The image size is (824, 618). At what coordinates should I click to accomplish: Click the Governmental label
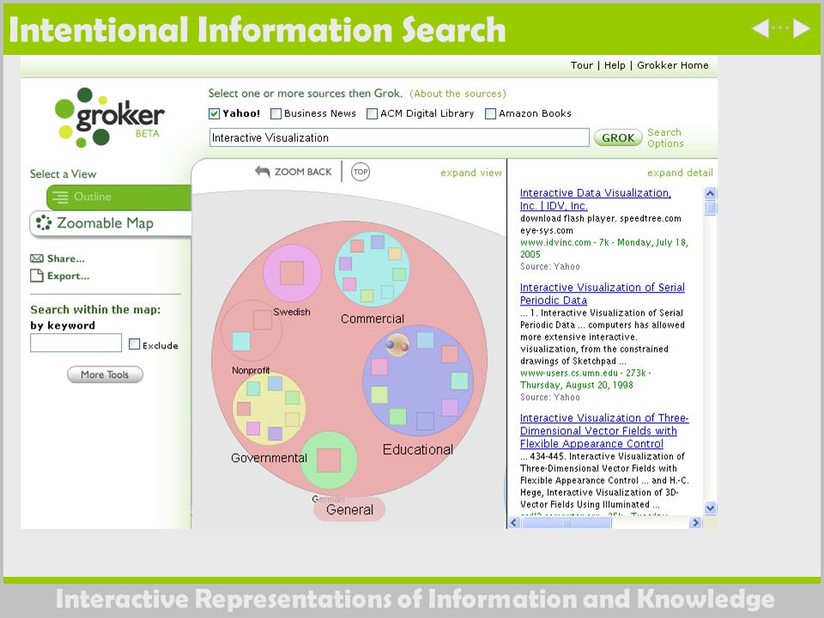pyautogui.click(x=269, y=457)
